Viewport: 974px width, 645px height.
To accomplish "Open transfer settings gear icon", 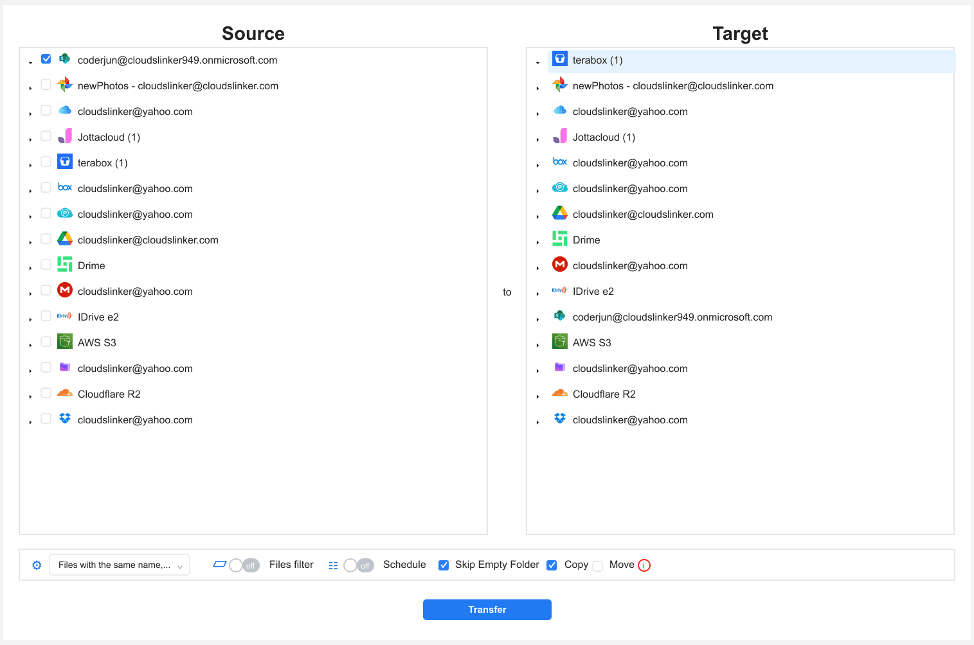I will pos(37,565).
